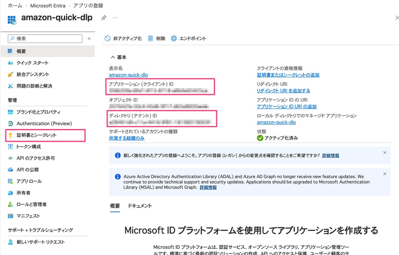
Task: Dismiss the ADAL deprecation banner
Action: tap(385, 174)
